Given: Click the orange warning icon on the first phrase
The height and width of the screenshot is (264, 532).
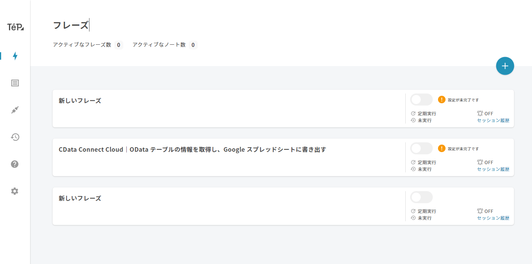Looking at the screenshot, I should 442,100.
